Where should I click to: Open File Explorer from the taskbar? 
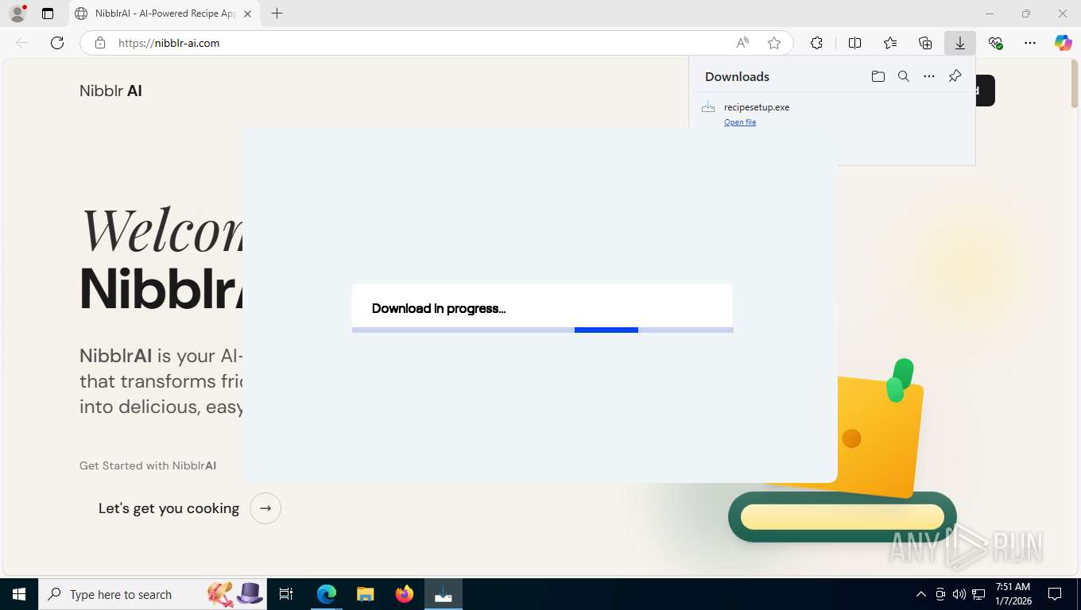(365, 594)
